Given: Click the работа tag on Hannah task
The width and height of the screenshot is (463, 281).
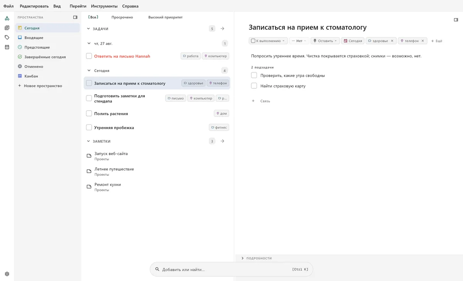Looking at the screenshot, I should point(191,56).
